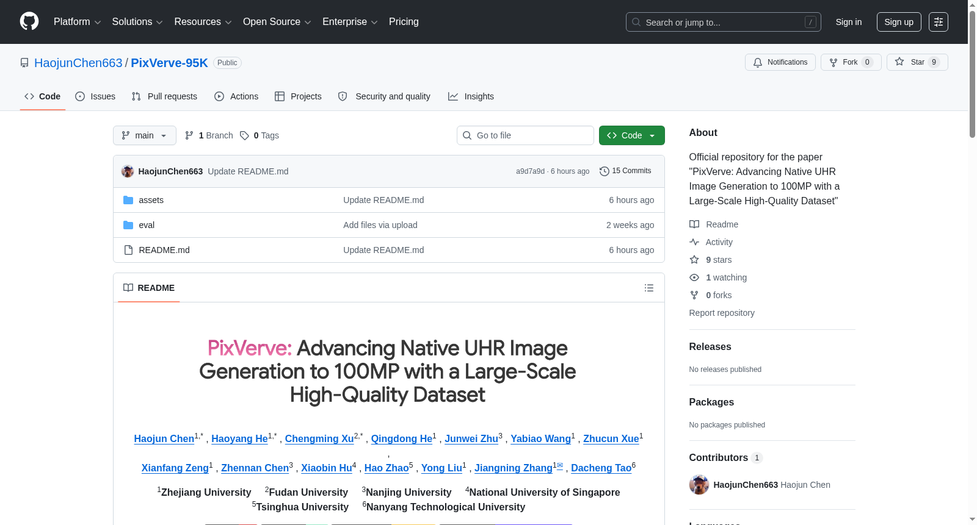Click the book icon beside Readme
Screen dimensions: 977x525
point(694,224)
